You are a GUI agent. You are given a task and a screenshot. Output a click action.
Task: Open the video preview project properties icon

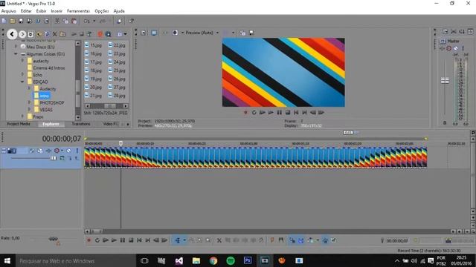(144, 33)
